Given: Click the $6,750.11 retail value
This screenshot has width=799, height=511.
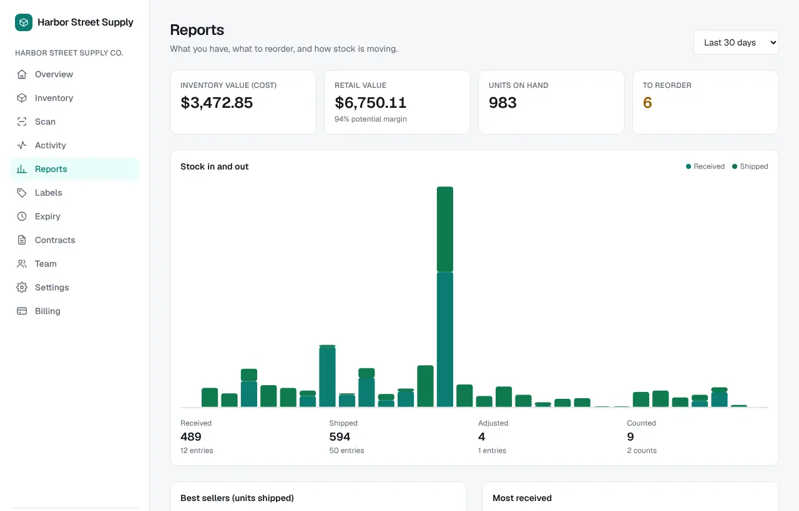Looking at the screenshot, I should [370, 103].
